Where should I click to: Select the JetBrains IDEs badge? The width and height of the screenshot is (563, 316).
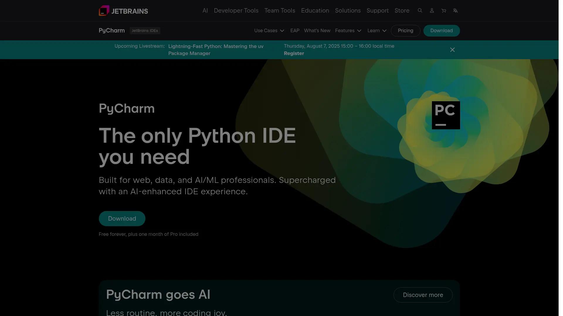(x=145, y=30)
